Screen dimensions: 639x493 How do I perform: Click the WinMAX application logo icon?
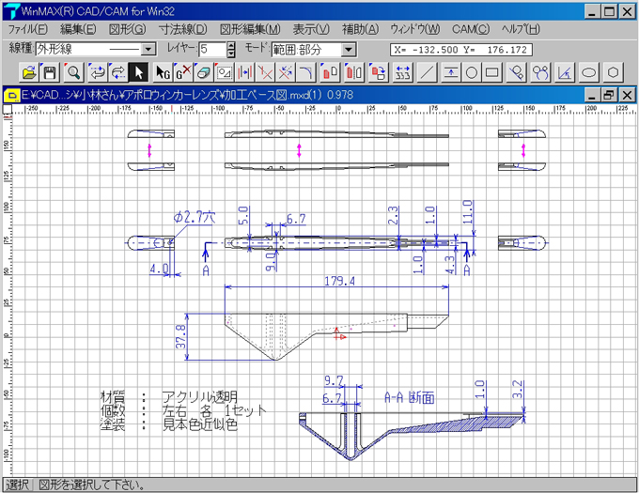point(11,11)
